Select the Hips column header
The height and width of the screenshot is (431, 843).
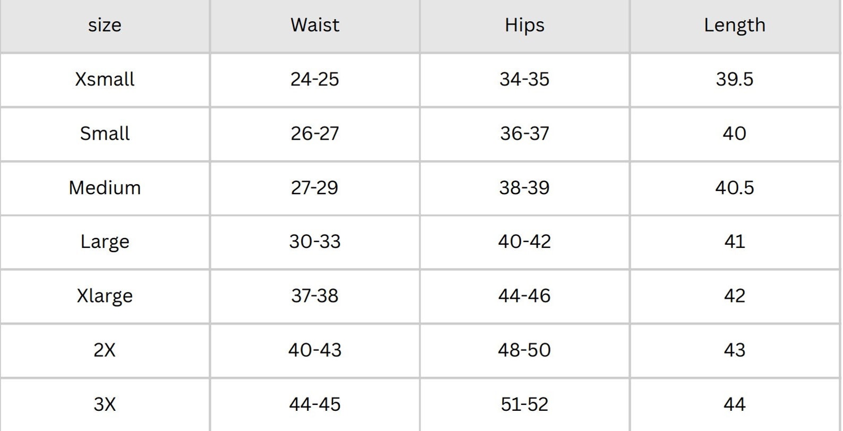coord(524,25)
